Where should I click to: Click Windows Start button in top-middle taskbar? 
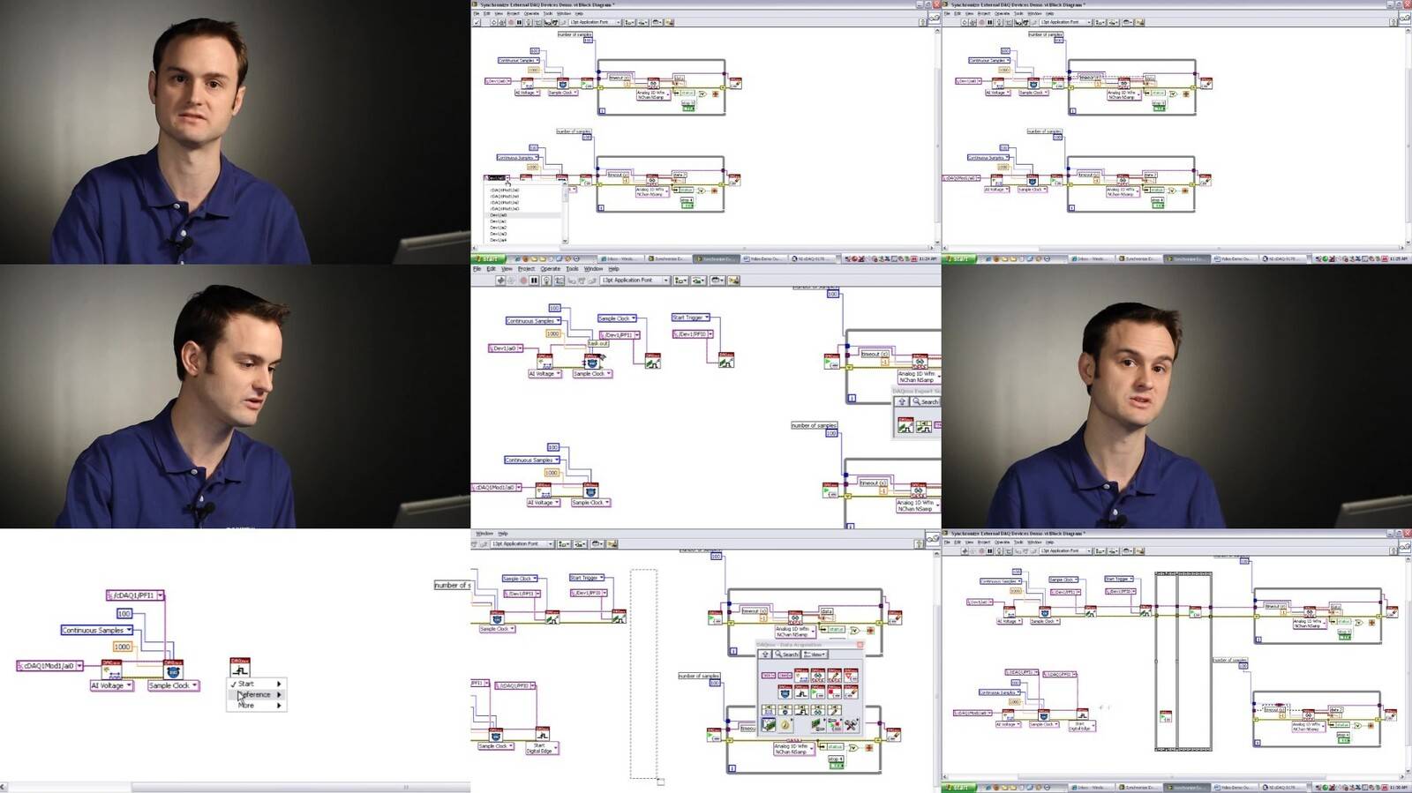coord(488,259)
